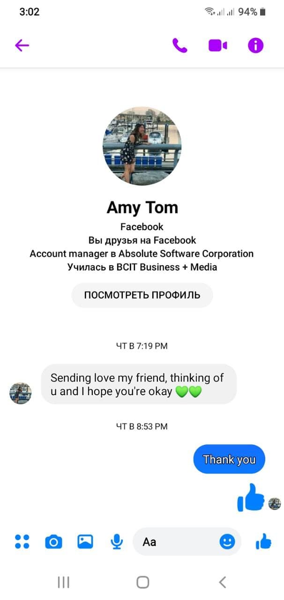Select the sent 'Thank you' bubble
Image resolution: width=284 pixels, height=600 pixels.
(229, 459)
